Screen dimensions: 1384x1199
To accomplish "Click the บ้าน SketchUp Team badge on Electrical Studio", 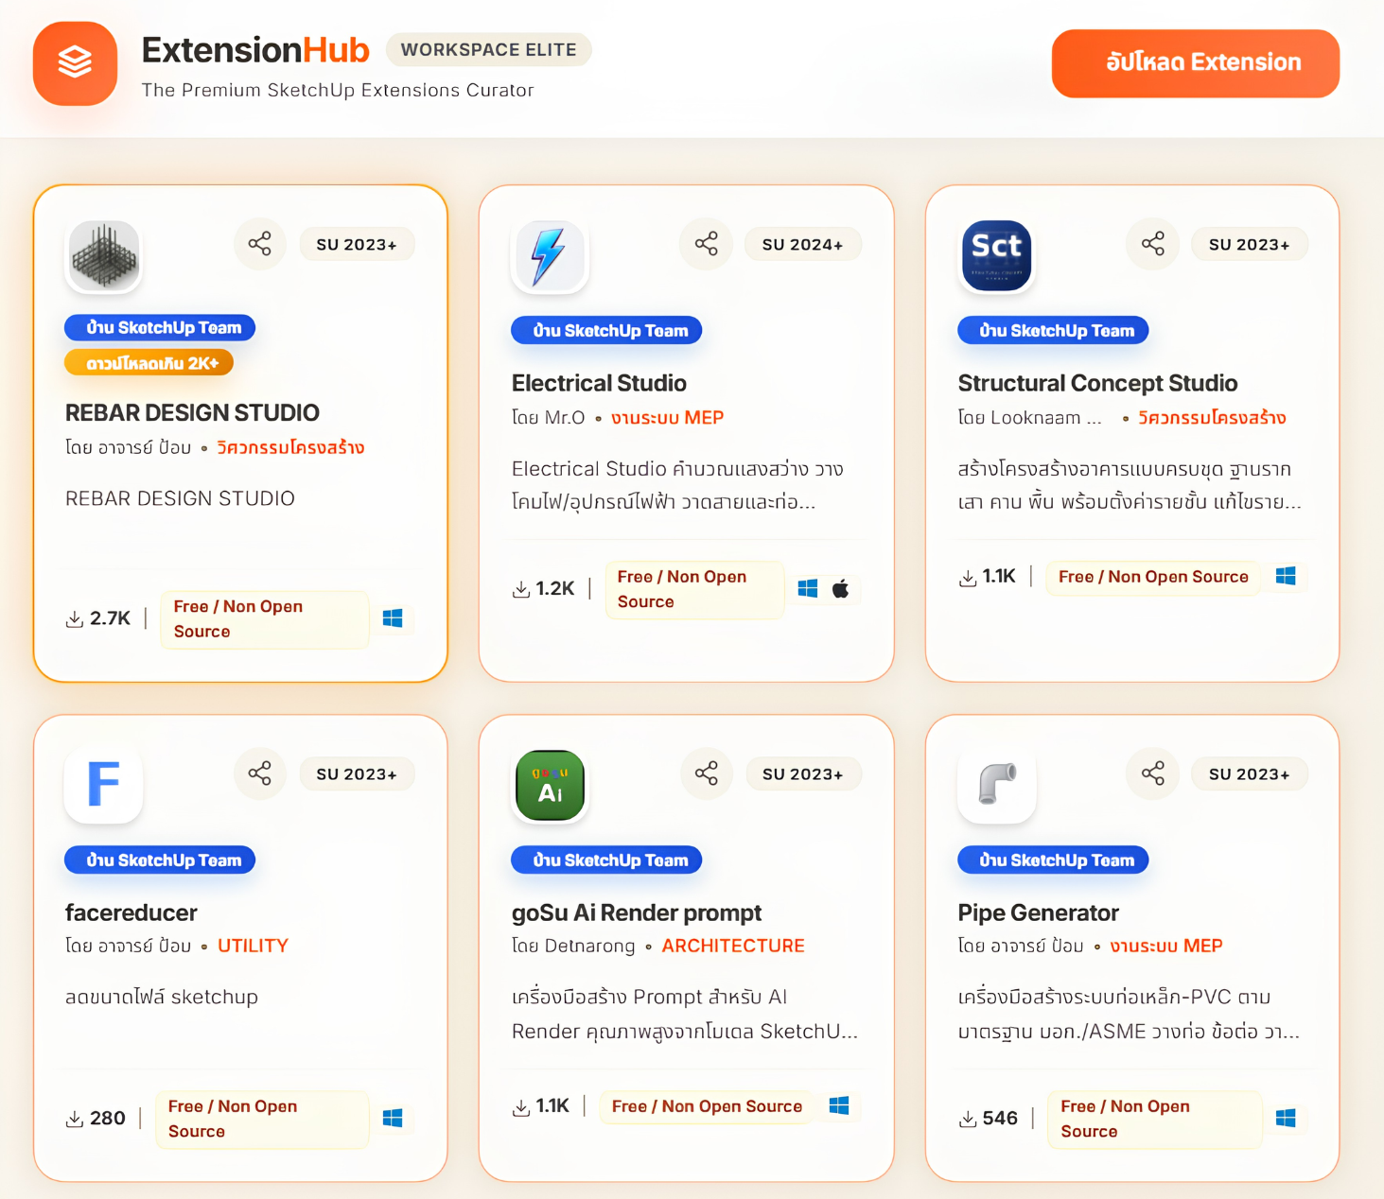I will [606, 331].
